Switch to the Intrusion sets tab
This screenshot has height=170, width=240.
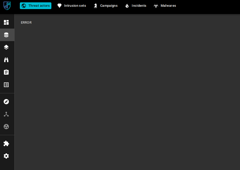coord(72,6)
